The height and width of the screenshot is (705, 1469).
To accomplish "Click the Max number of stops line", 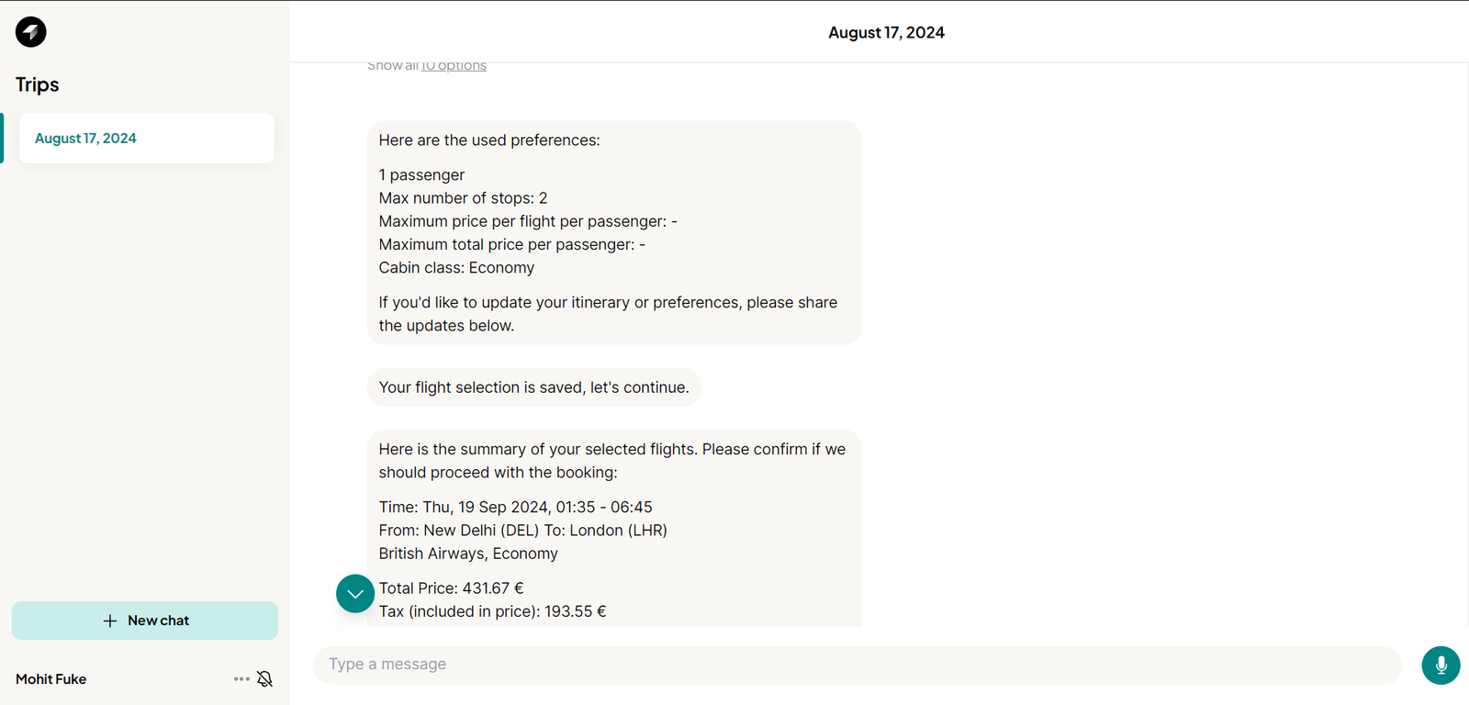I will coord(463,198).
